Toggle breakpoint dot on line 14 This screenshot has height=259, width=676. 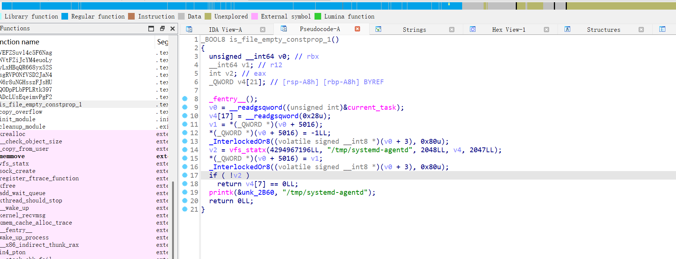point(185,150)
